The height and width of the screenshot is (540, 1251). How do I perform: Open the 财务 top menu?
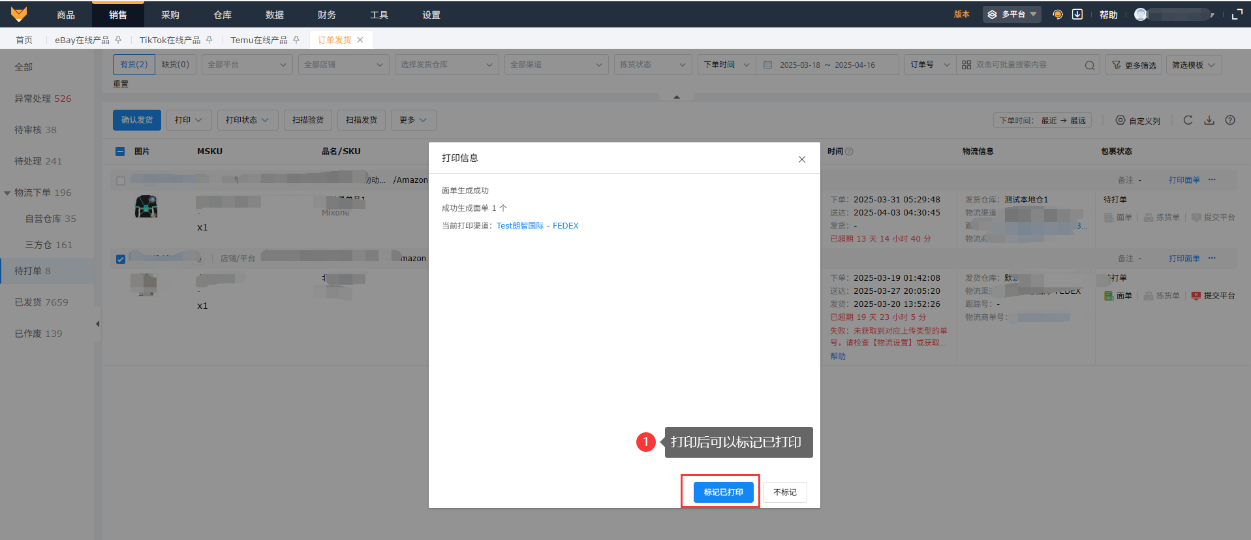coord(327,14)
